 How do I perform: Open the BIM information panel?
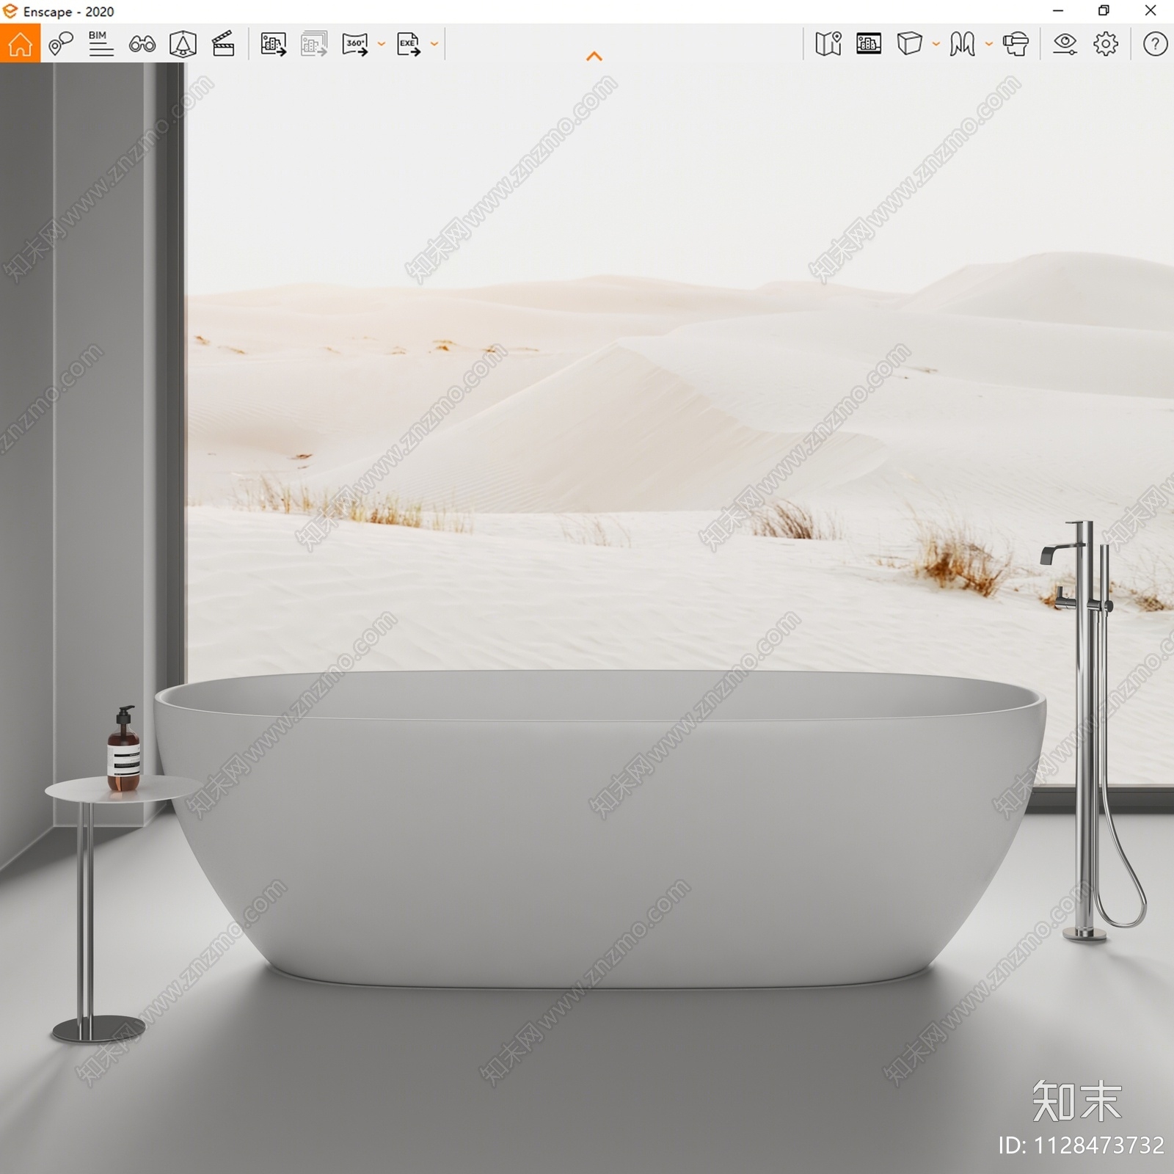click(x=101, y=44)
